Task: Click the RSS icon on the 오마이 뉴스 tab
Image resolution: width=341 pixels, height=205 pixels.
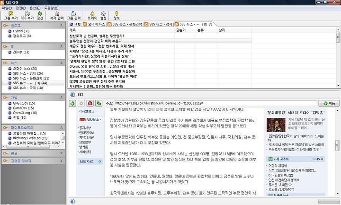Action: (85, 24)
